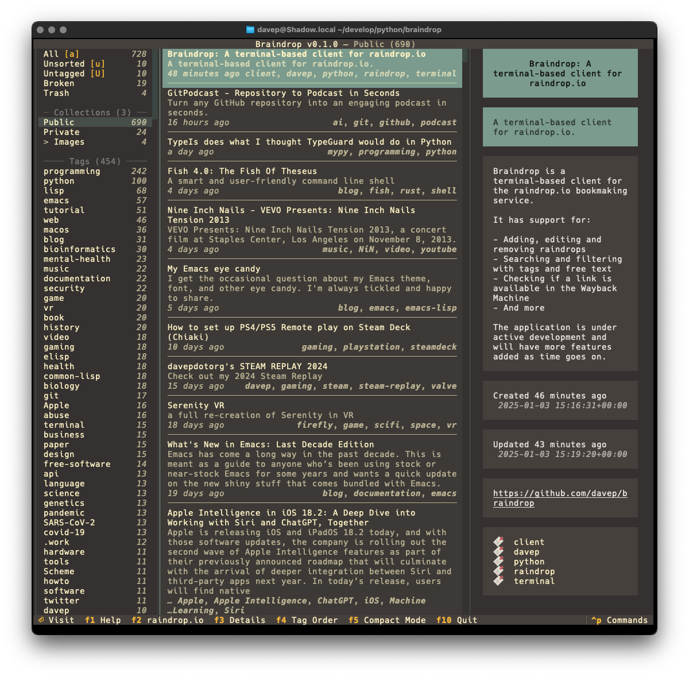
Task: Toggle Compact Mode with the f5 footer item
Action: [387, 620]
